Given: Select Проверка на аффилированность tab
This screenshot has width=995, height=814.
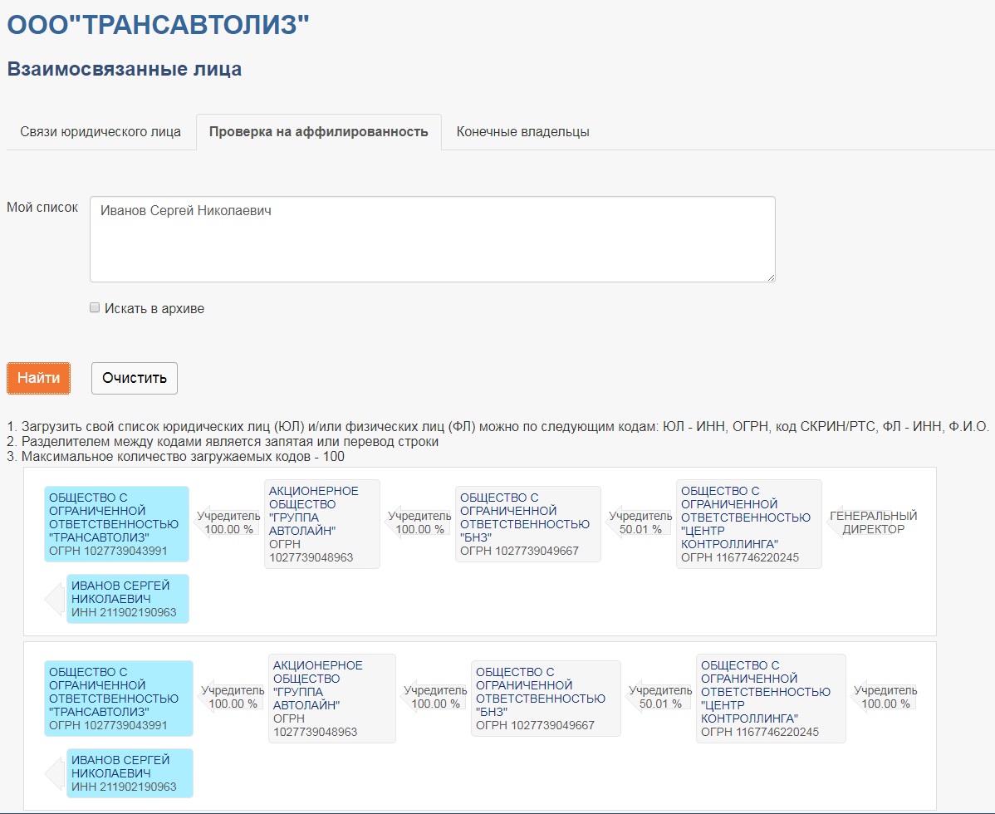Looking at the screenshot, I should coord(319,132).
